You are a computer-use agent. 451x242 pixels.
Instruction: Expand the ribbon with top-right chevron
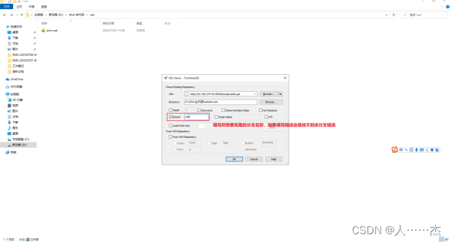(x=443, y=7)
